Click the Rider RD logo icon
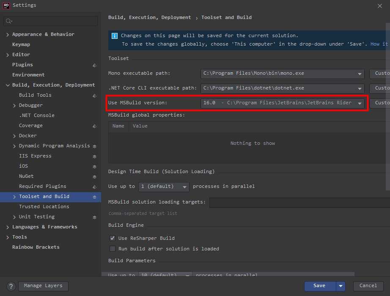 (x=6, y=5)
